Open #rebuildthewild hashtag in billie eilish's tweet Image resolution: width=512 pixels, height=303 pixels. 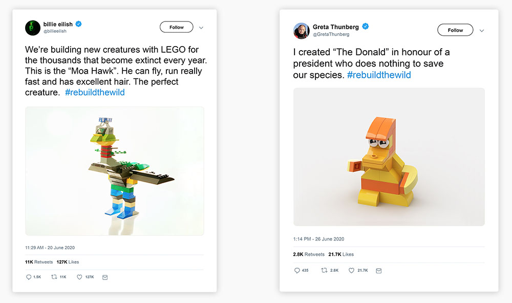(95, 93)
